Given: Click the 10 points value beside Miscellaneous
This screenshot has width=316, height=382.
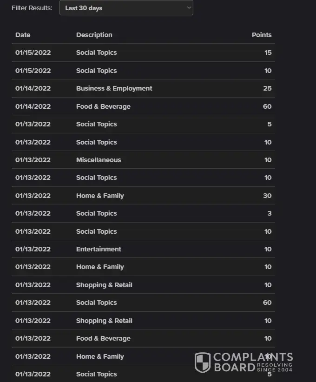Looking at the screenshot, I should (268, 160).
